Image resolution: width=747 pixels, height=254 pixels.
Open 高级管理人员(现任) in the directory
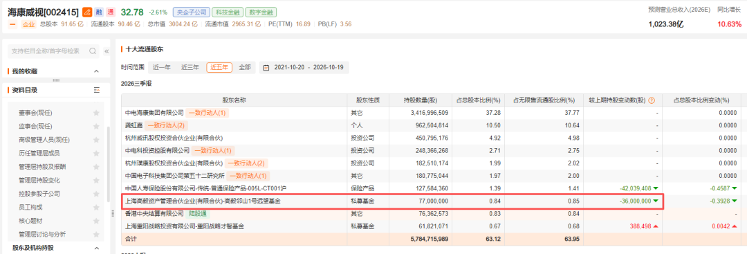click(44, 140)
